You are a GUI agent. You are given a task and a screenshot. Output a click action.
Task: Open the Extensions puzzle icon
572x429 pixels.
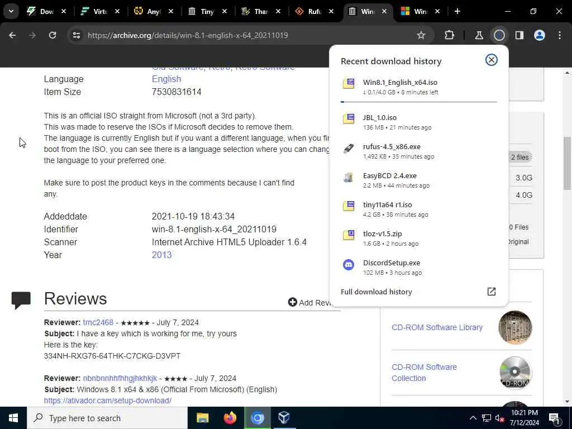coord(450,35)
